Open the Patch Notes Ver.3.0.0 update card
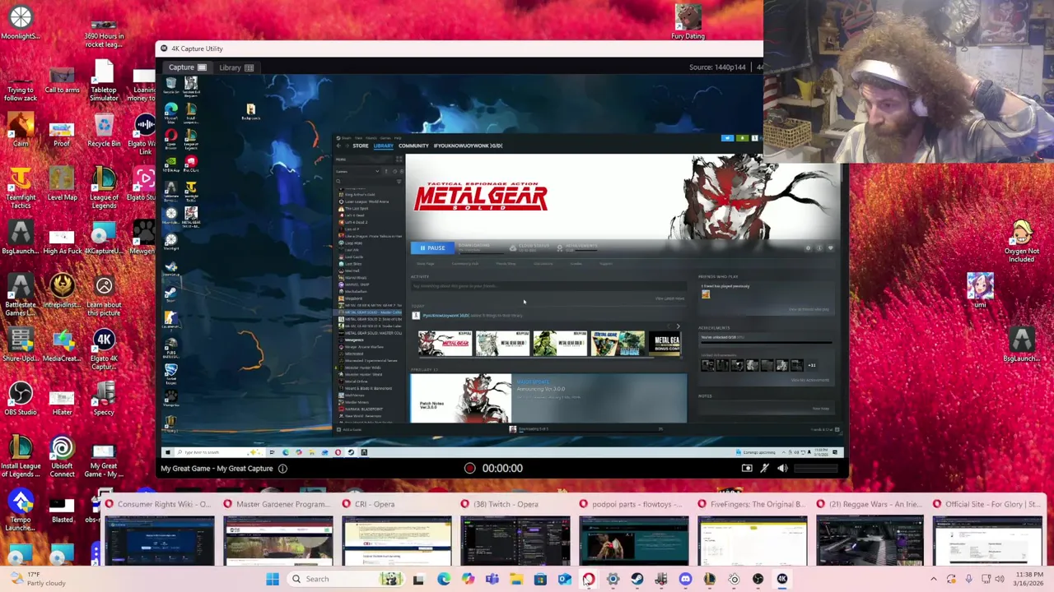The height and width of the screenshot is (592, 1054). (x=548, y=398)
